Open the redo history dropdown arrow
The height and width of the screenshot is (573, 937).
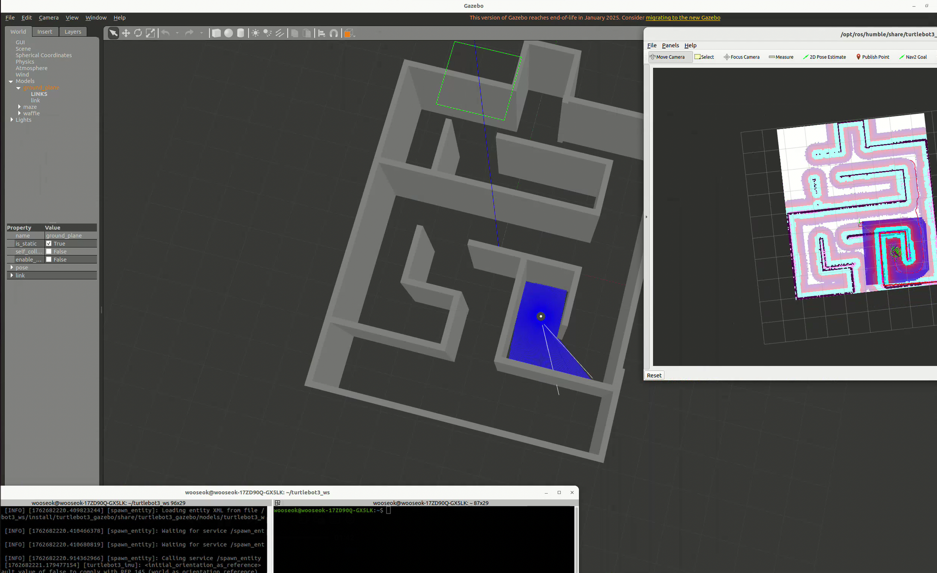202,33
